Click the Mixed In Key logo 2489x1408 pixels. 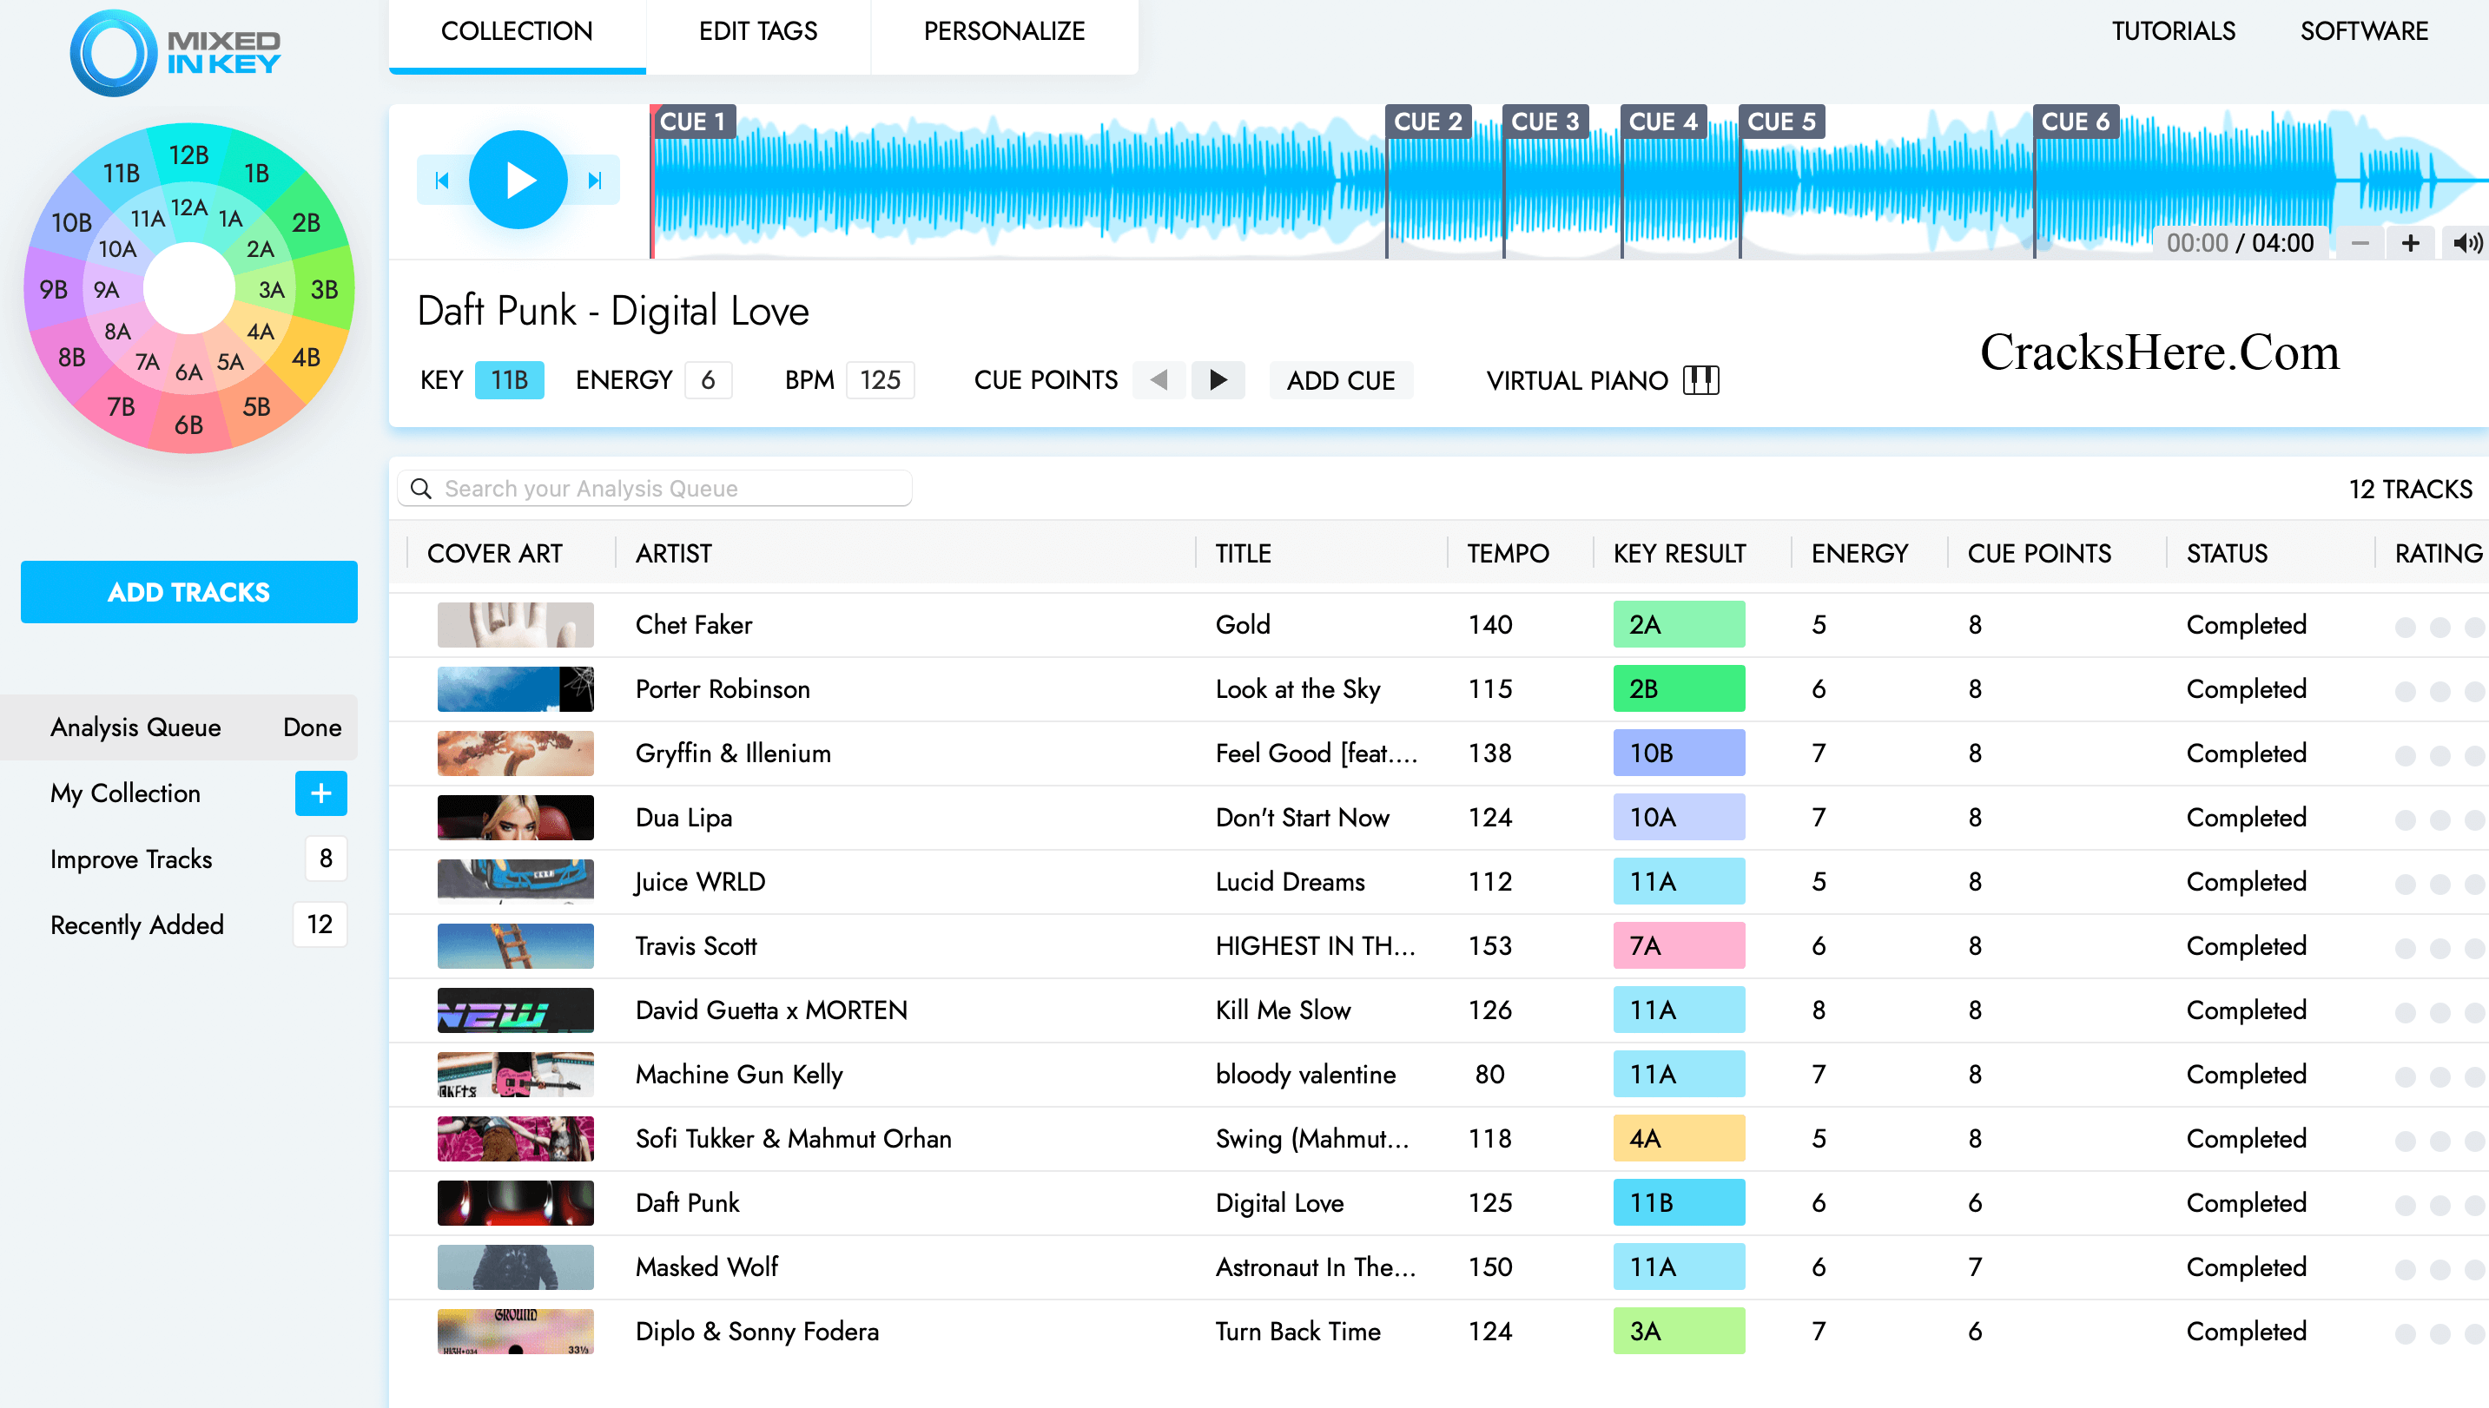click(x=176, y=52)
